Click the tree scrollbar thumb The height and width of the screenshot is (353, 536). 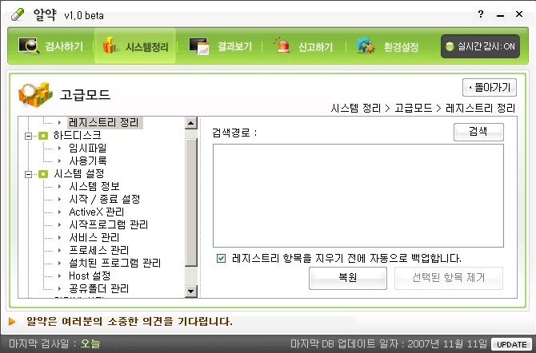coord(191,202)
